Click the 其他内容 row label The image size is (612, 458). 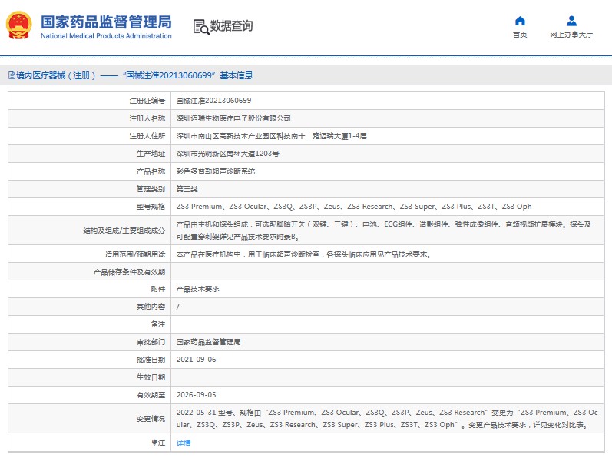(x=151, y=307)
